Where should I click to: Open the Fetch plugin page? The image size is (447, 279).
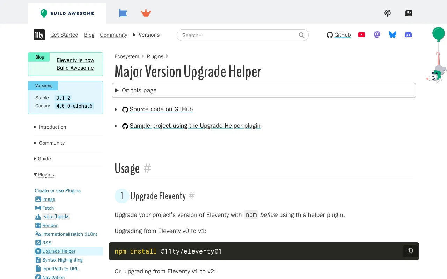tap(48, 208)
